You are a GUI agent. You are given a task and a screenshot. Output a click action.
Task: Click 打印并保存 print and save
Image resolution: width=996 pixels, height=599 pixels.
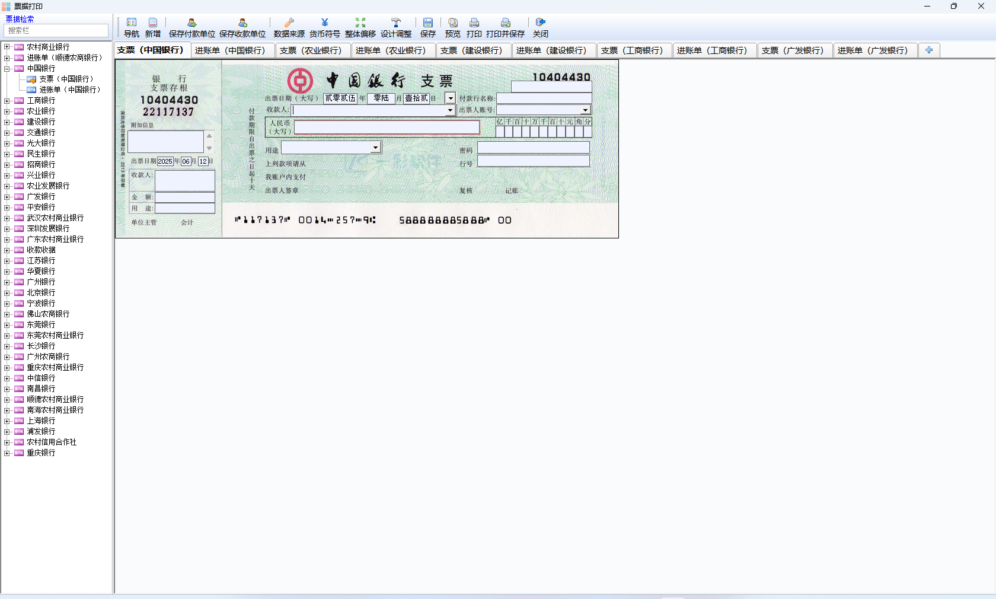pyautogui.click(x=506, y=27)
